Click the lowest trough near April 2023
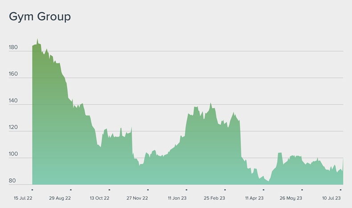The height and width of the screenshot is (208, 352). click(x=269, y=181)
